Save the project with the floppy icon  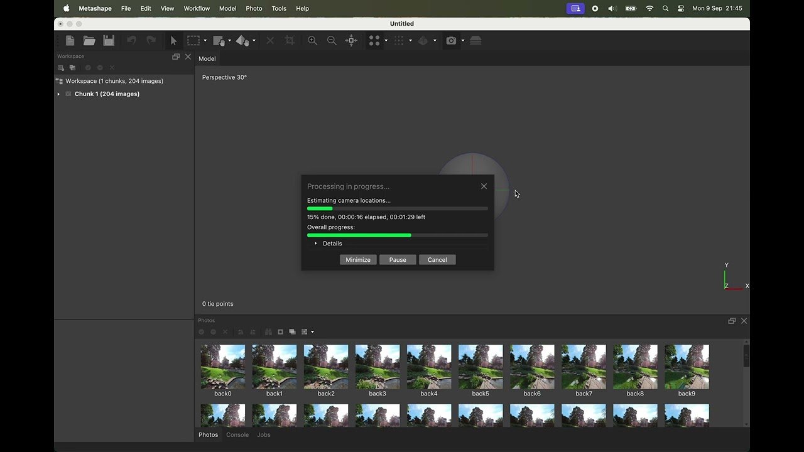coord(109,41)
